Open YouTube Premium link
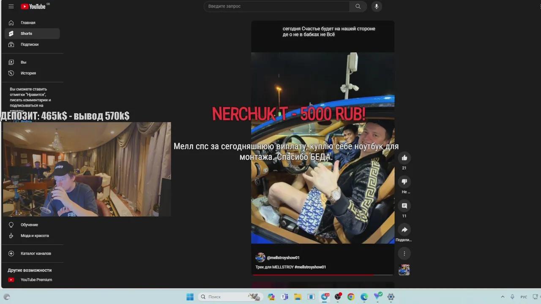Screen dimensions: 541x304 tap(32, 280)
